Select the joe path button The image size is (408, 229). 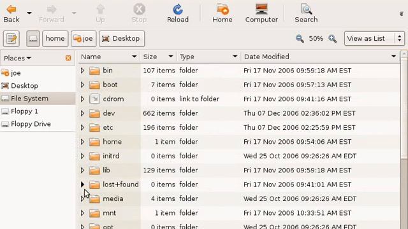coord(84,39)
